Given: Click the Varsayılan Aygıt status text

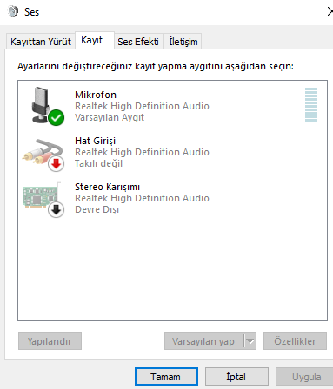Looking at the screenshot, I should point(110,117).
